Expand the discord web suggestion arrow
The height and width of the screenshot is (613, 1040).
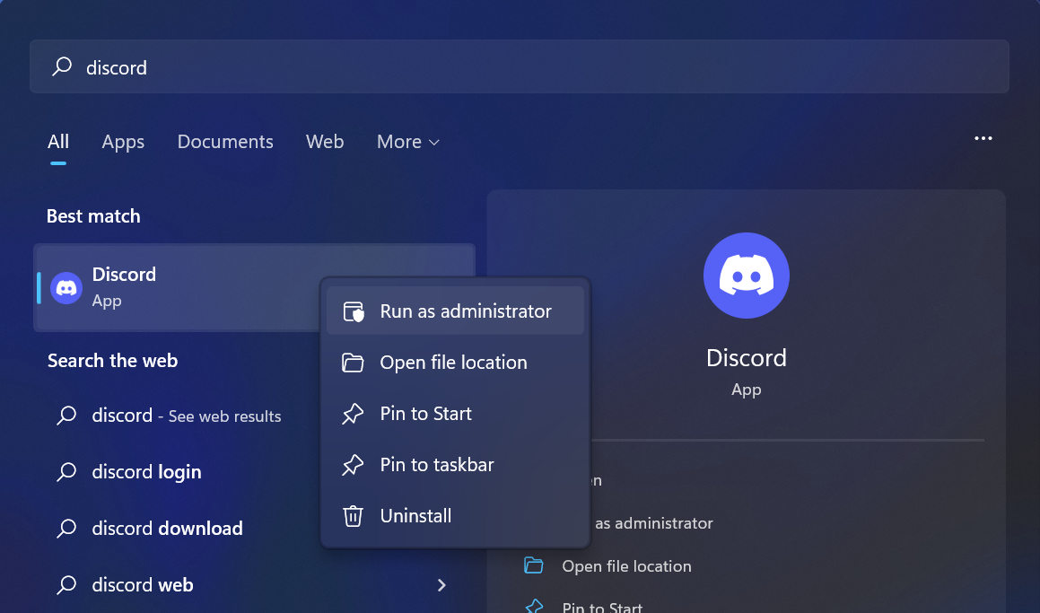(441, 585)
